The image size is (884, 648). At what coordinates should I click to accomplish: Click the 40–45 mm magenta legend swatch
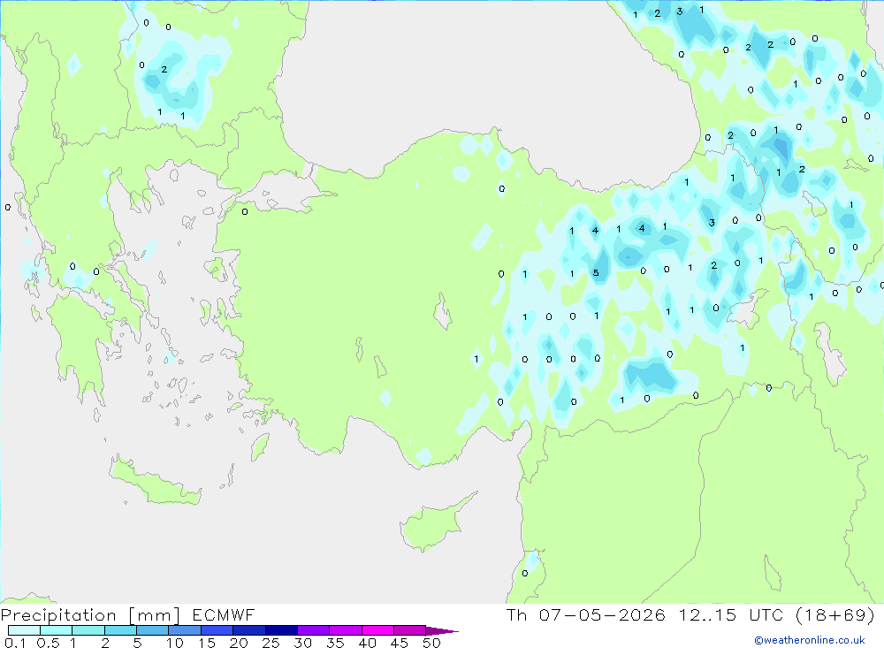pos(377,630)
